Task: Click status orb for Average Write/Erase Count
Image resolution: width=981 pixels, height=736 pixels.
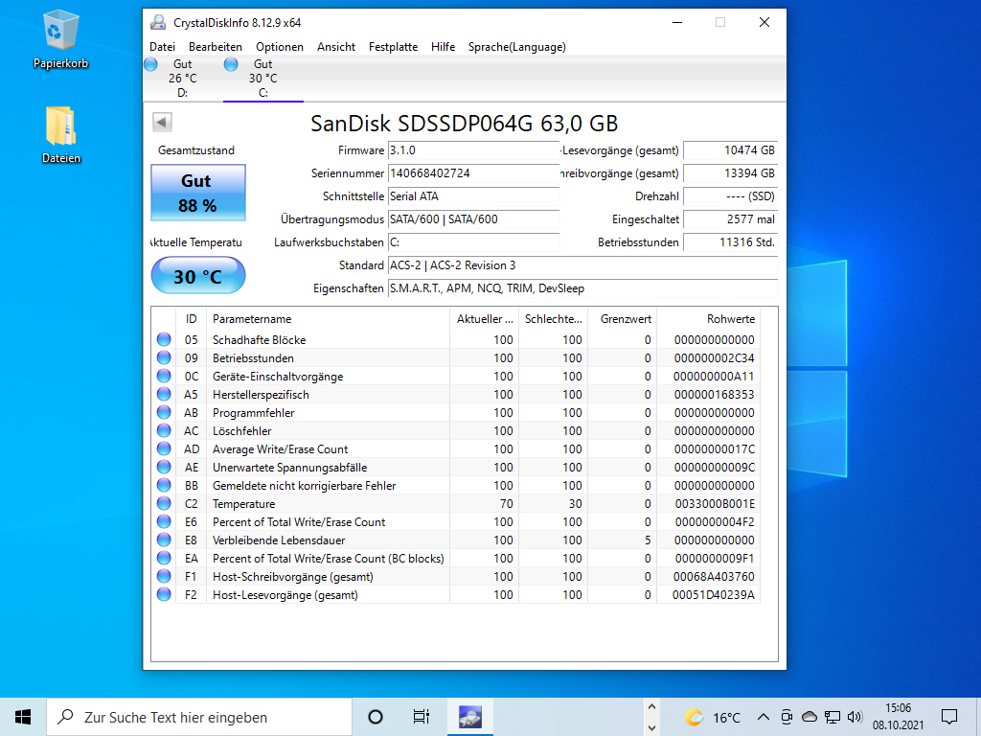Action: (x=164, y=448)
